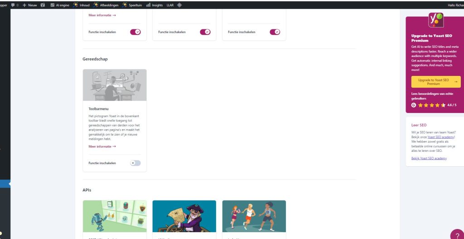Open the purple question mark help icon
Viewport: 464px width, 239px height.
[x=457, y=234]
